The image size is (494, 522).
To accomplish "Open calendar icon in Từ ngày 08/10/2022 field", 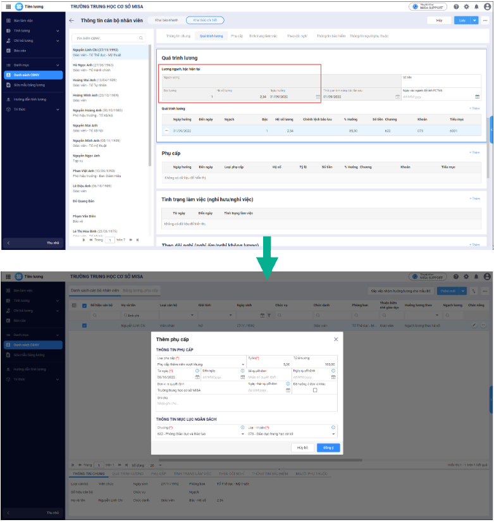I will [197, 377].
